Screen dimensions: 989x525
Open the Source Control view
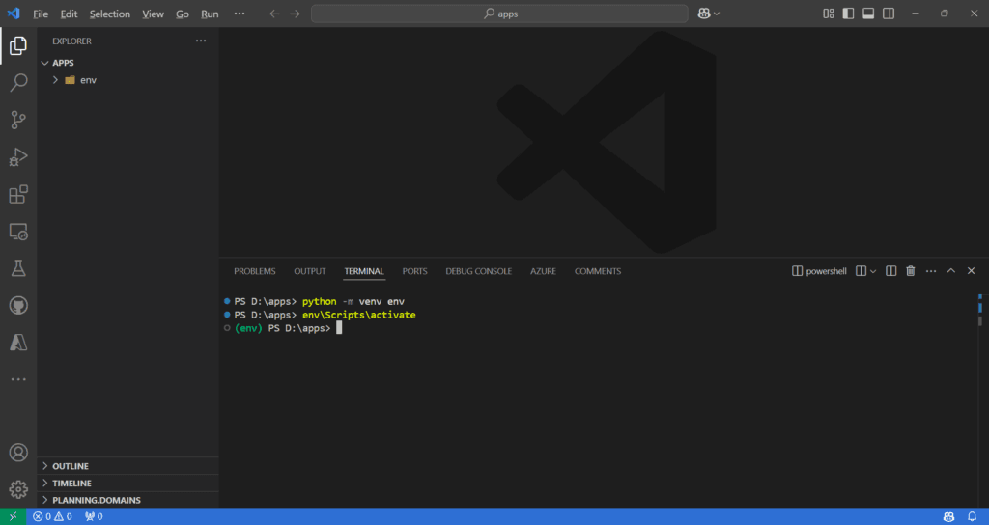pyautogui.click(x=18, y=120)
